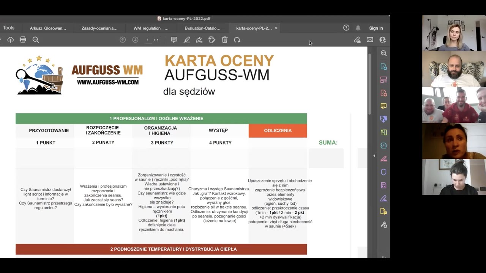Open Protect shield tool in right panel

coord(383,172)
